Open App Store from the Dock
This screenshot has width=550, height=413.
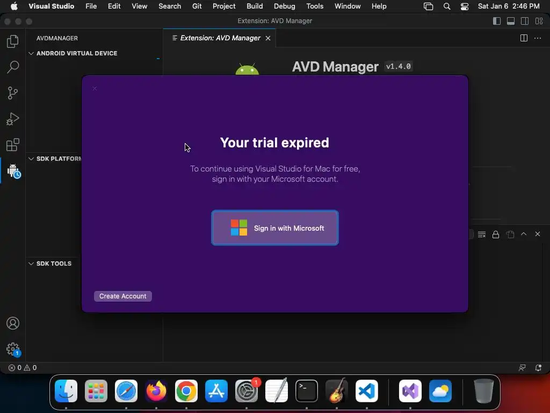click(216, 391)
